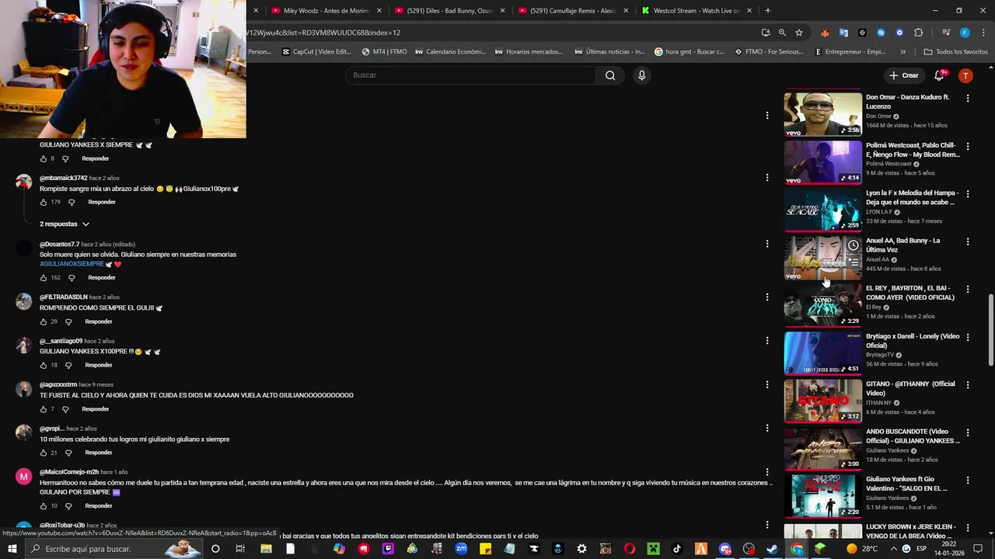995x559 pixels.
Task: Open YouTube notifications bell
Action: point(940,75)
